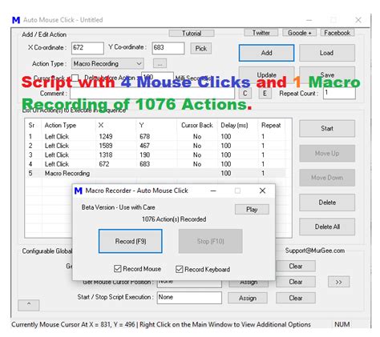This screenshot has width=380, height=337.
Task: Click the 'Beta Version - Use with Care' label
Action: pos(119,207)
